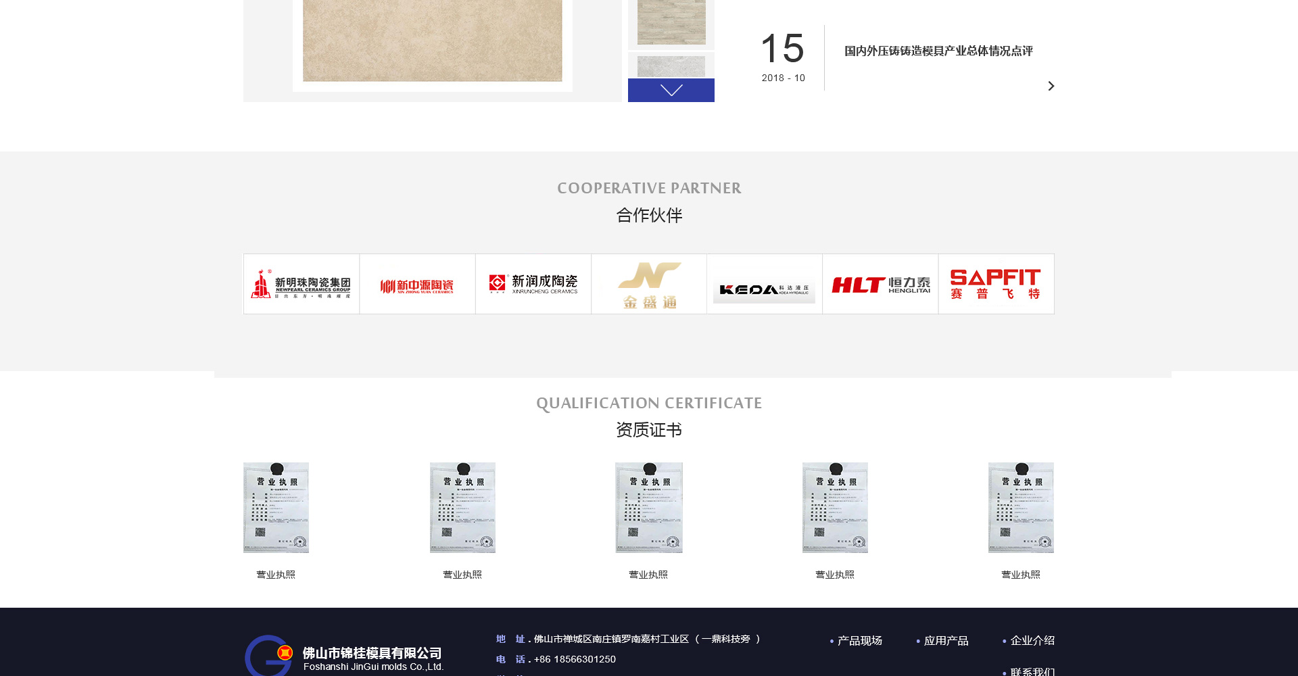Screen dimensions: 1298x676
Task: Select the wood-grain tile thumbnail
Action: pyautogui.click(x=671, y=22)
